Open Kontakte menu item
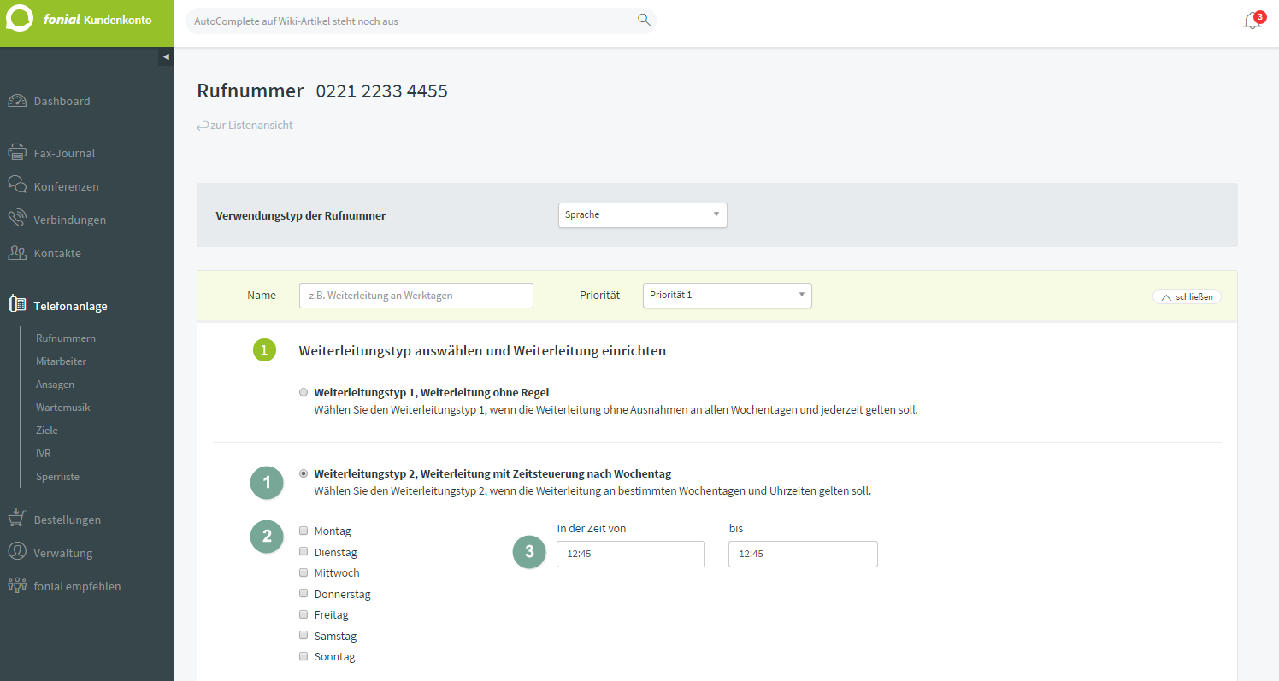This screenshot has height=681, width=1279. click(57, 253)
